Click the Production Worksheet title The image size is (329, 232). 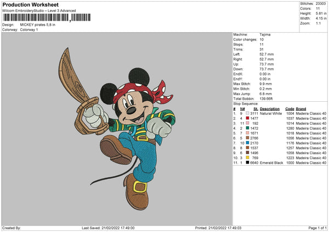coord(31,4)
